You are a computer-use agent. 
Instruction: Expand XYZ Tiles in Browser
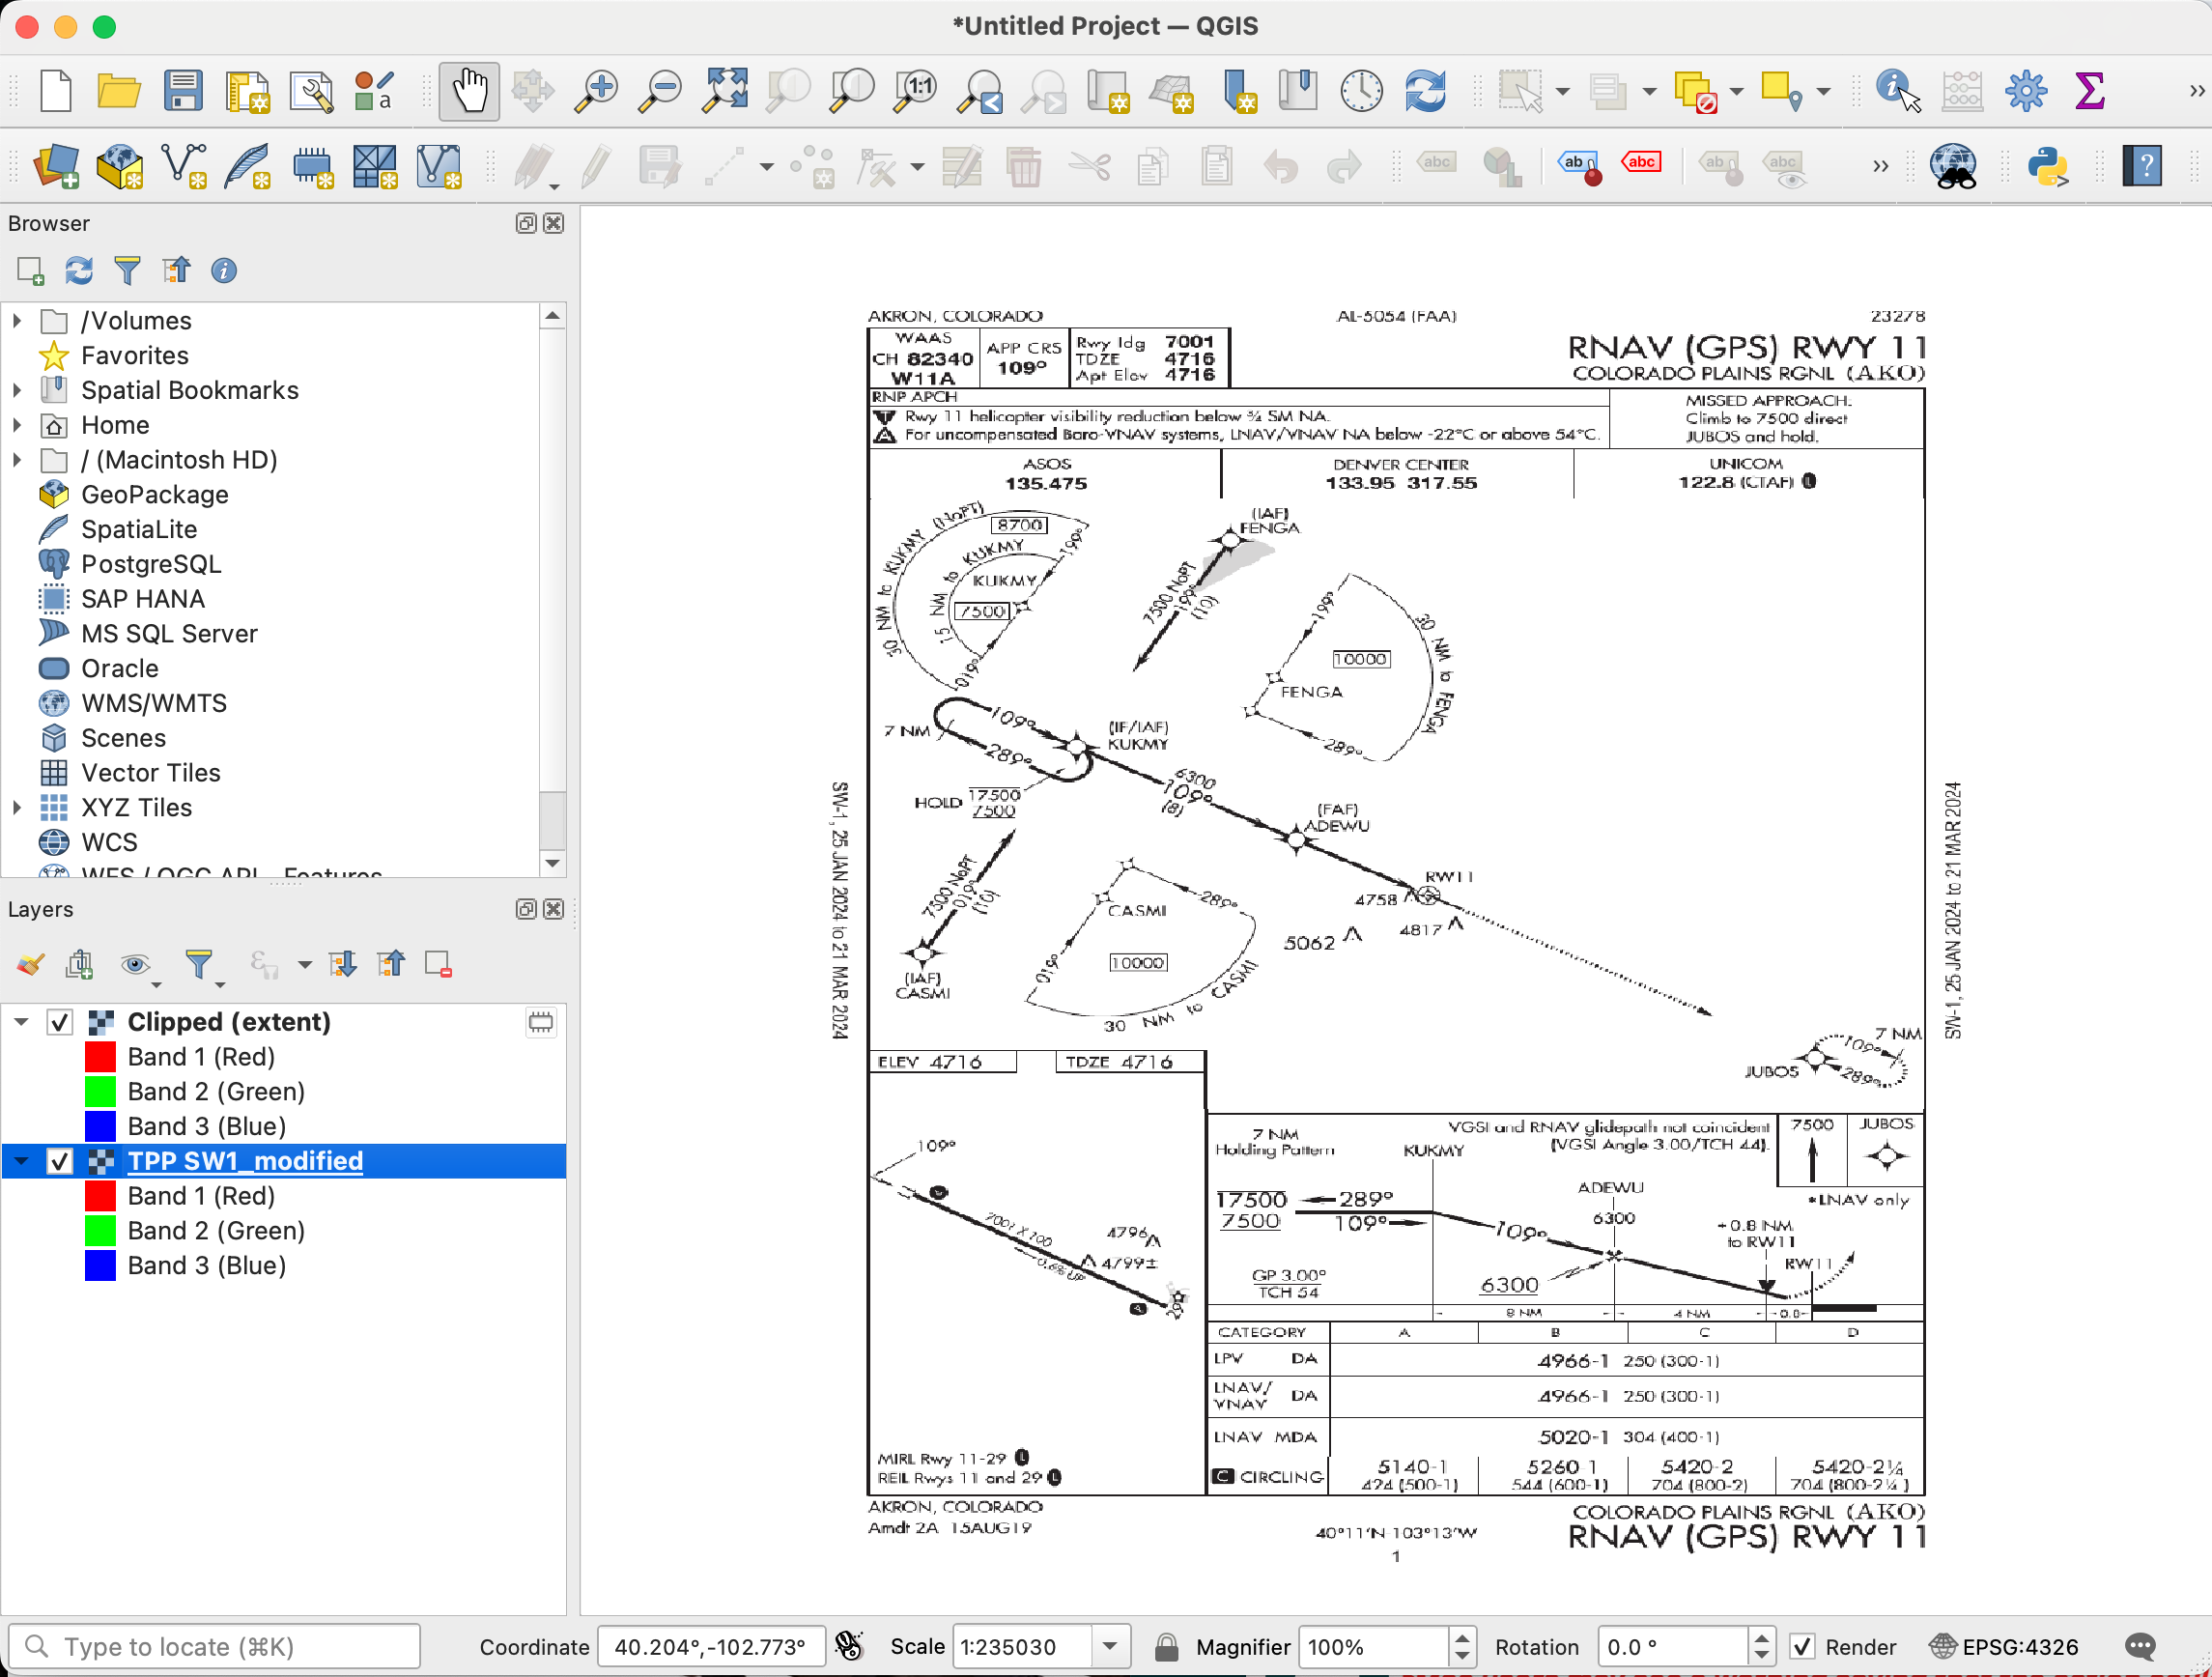click(17, 807)
